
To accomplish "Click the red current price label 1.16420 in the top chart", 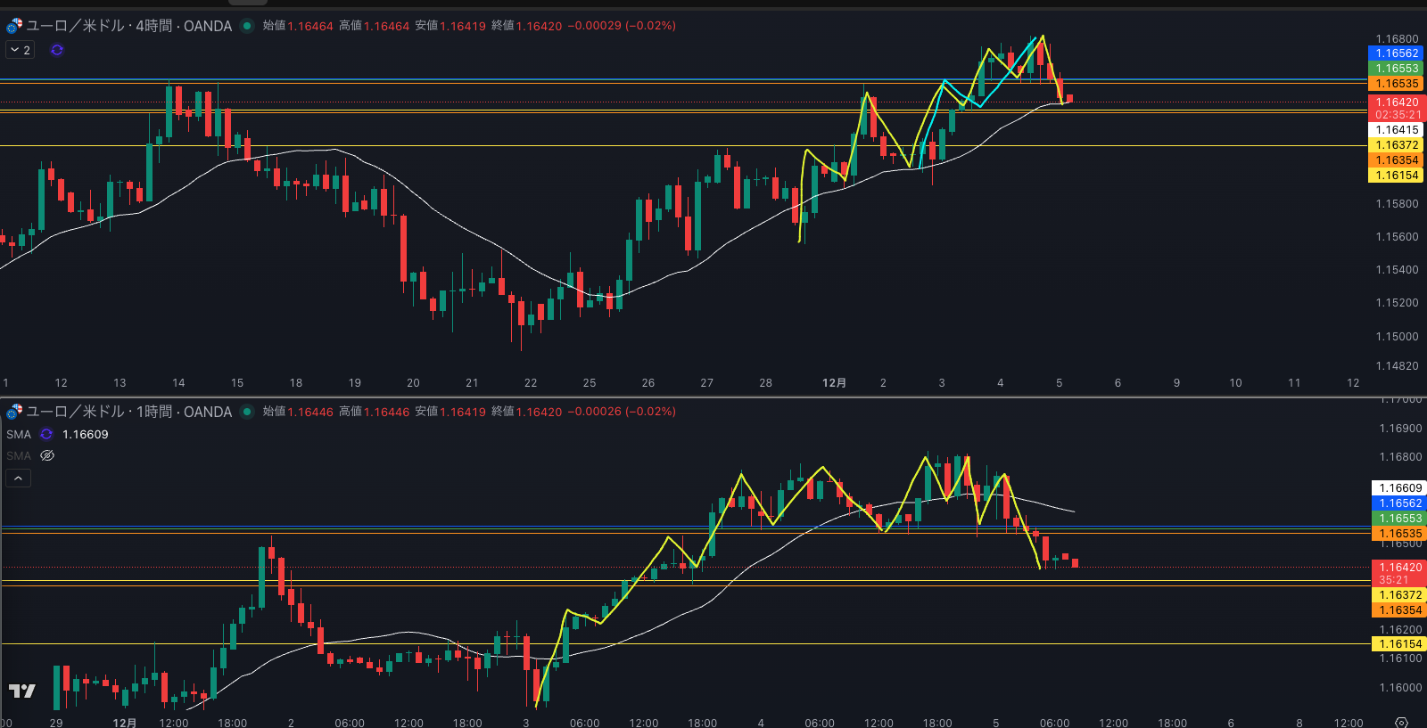I will point(1397,102).
